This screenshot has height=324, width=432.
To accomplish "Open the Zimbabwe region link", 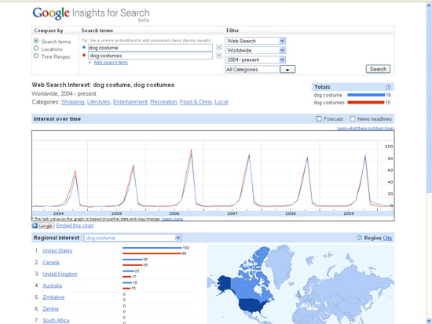I will [53, 297].
